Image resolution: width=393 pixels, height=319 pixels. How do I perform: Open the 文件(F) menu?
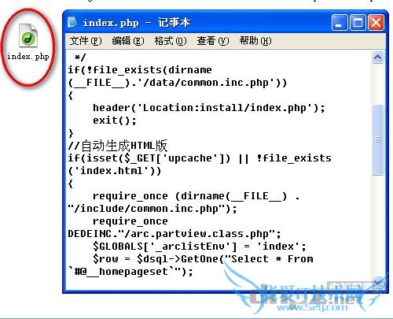tap(86, 41)
